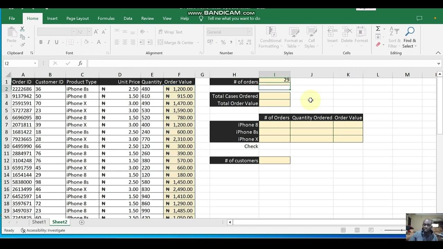Open Cell Styles gallery

311,37
